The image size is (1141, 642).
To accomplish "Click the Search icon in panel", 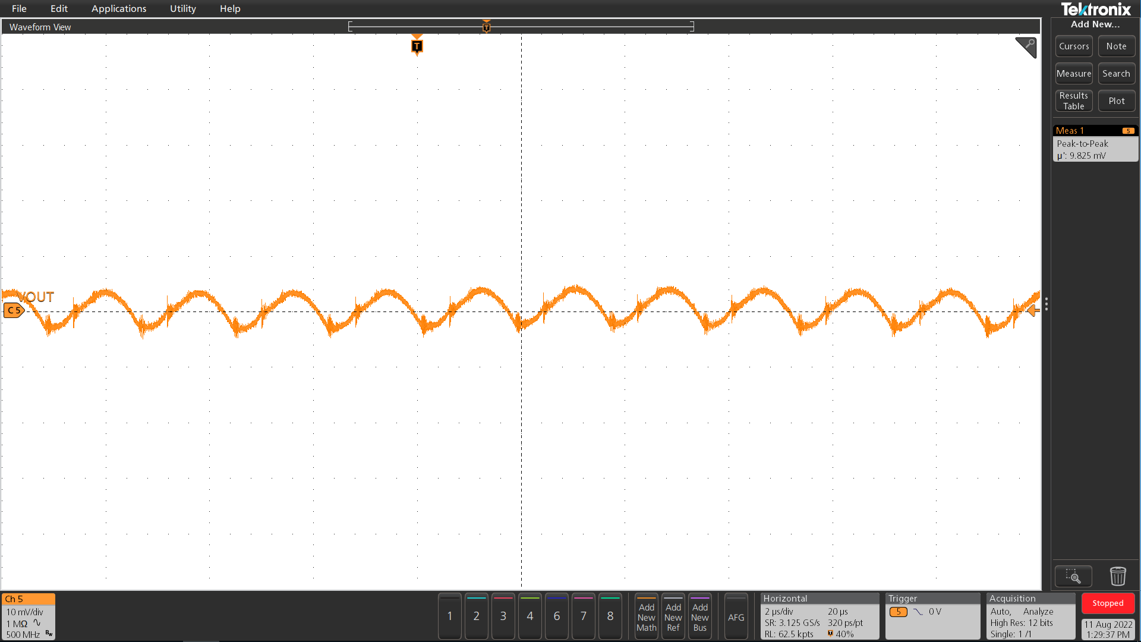I will coord(1116,73).
